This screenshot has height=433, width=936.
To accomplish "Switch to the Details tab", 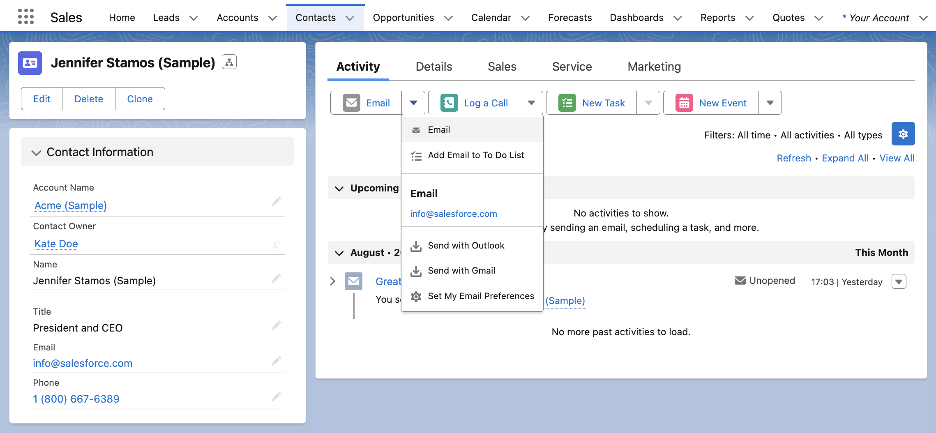I will click(434, 67).
